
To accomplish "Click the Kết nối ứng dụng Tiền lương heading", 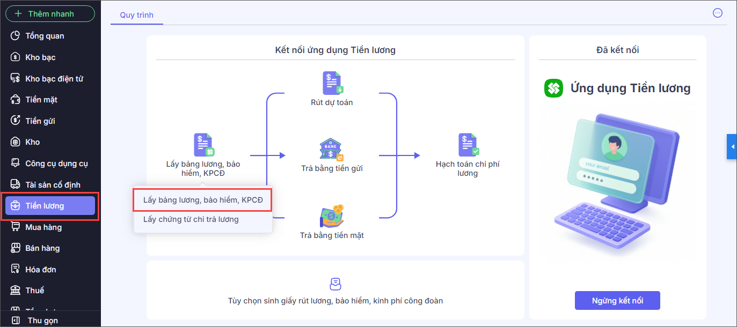I will (x=335, y=50).
